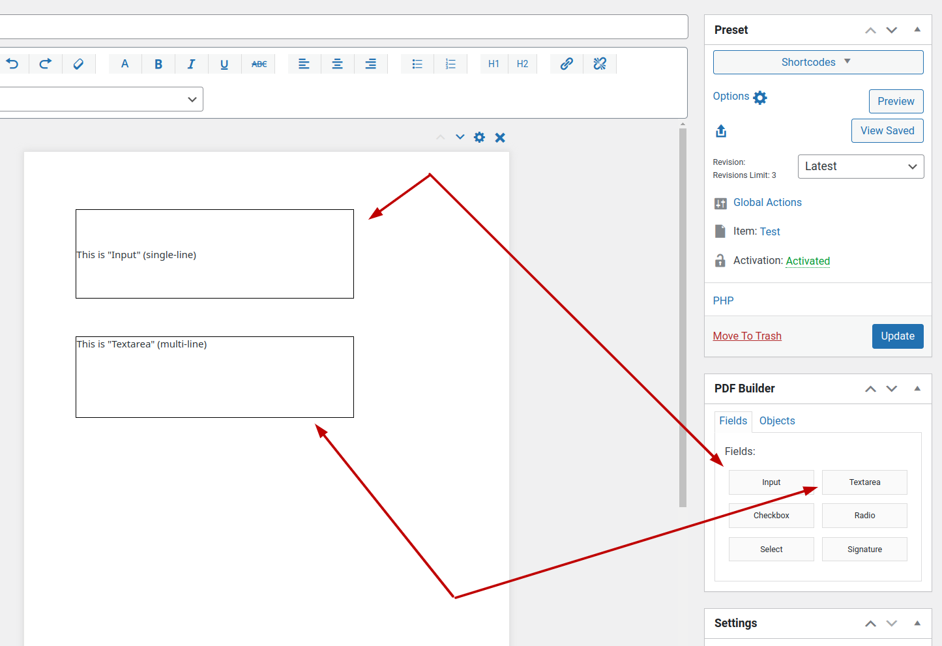Click the Update button
This screenshot has height=646, width=942.
click(897, 336)
